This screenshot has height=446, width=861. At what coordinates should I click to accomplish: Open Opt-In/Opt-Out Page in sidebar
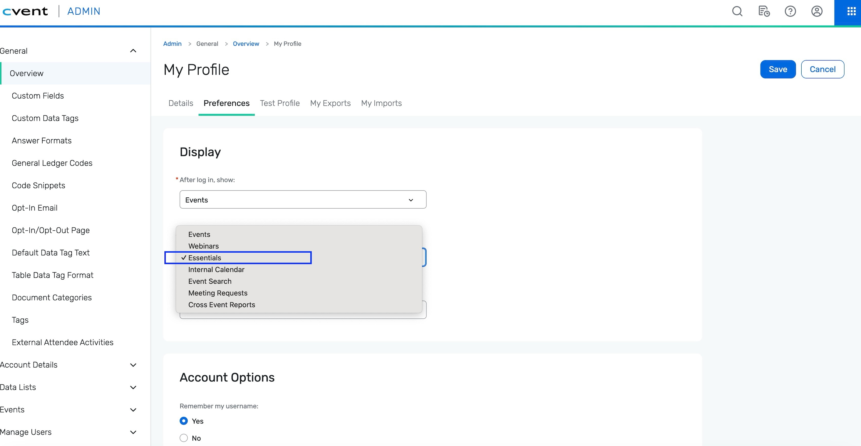point(51,230)
